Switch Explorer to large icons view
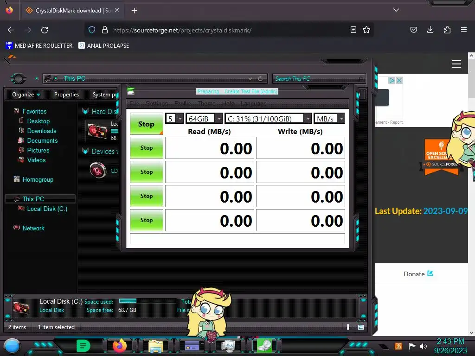 point(361,327)
